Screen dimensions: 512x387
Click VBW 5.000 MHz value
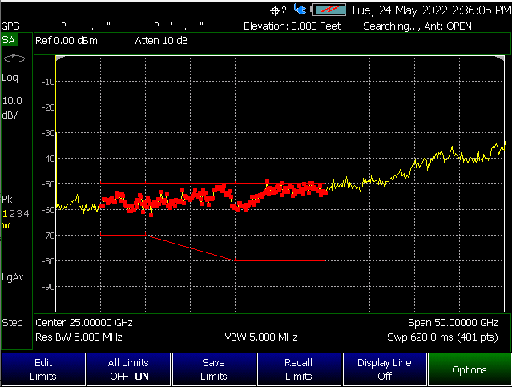(x=261, y=337)
